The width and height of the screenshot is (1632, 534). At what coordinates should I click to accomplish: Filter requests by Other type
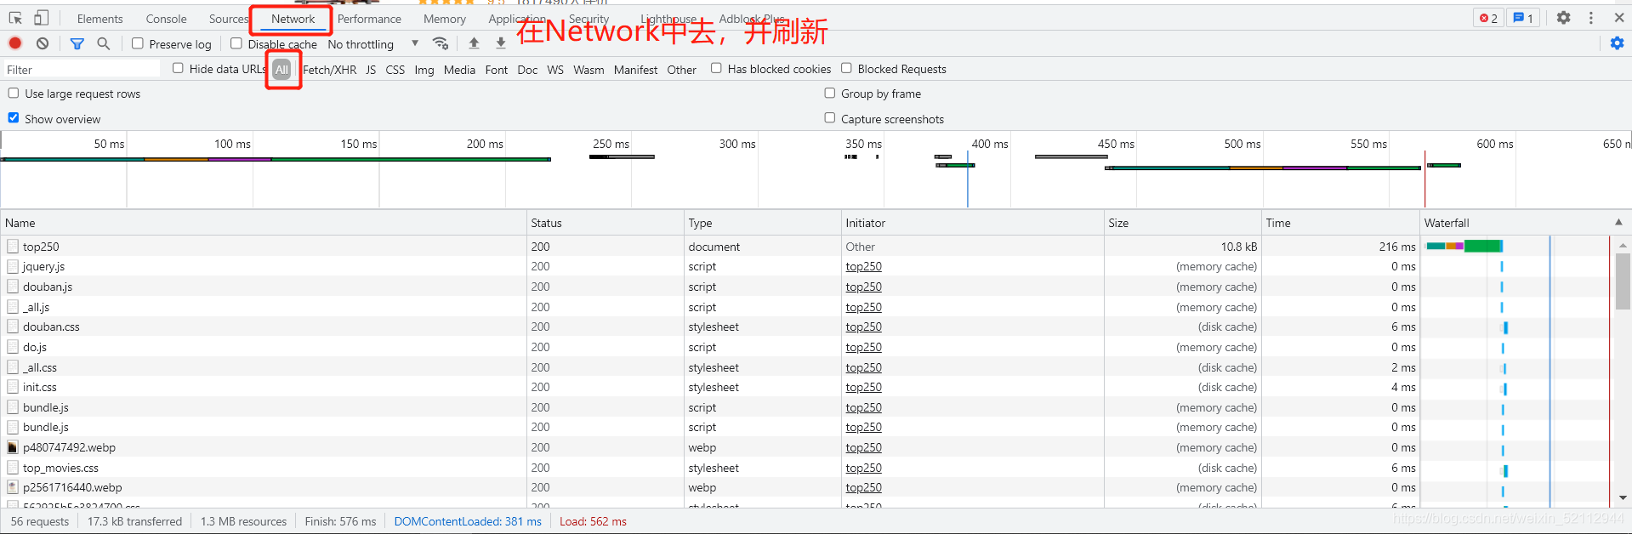point(681,70)
